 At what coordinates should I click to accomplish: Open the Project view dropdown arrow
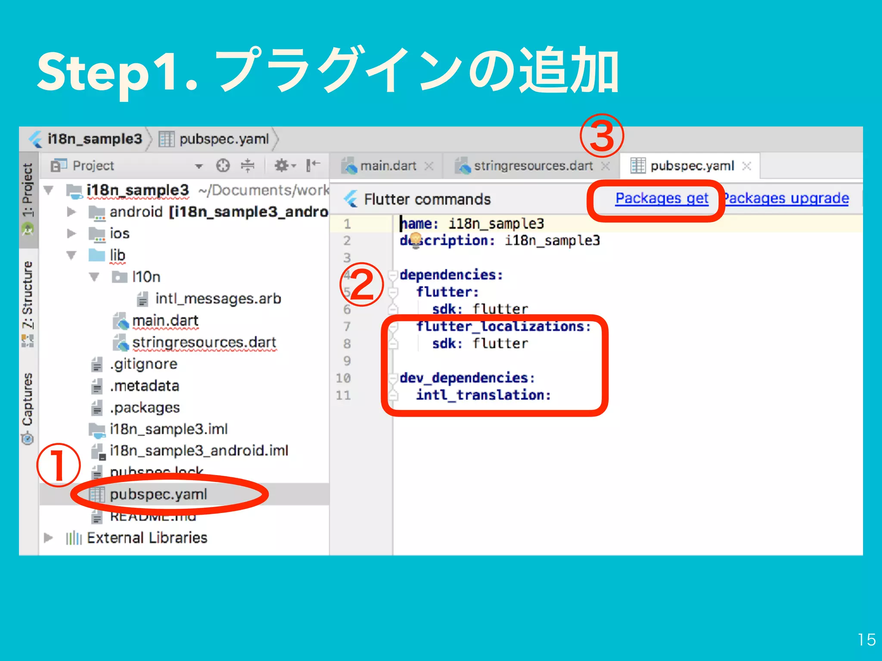click(x=199, y=166)
